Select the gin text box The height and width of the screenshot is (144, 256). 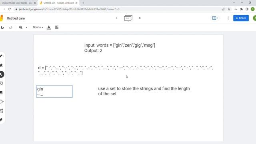54,92
